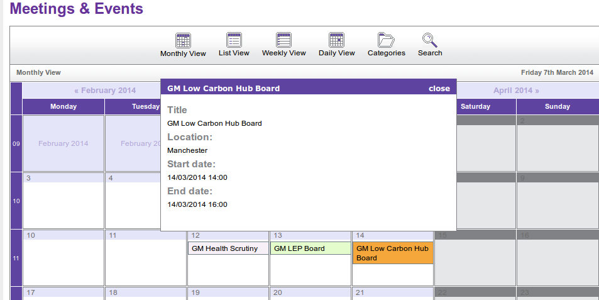The width and height of the screenshot is (599, 300).
Task: Select the orange GM Low Carbon Hub Board event
Action: point(392,253)
